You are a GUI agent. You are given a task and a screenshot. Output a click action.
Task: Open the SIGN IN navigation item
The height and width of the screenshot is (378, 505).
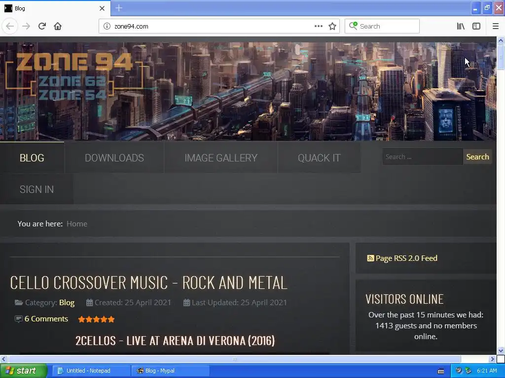(x=36, y=189)
